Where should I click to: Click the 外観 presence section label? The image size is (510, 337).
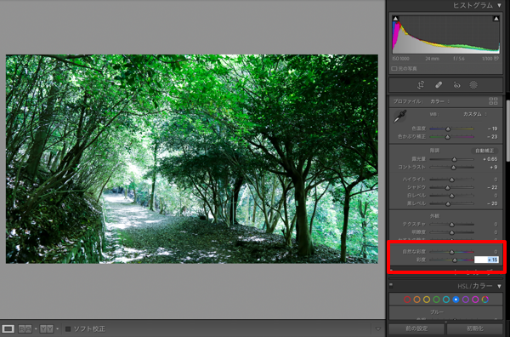[x=434, y=216]
